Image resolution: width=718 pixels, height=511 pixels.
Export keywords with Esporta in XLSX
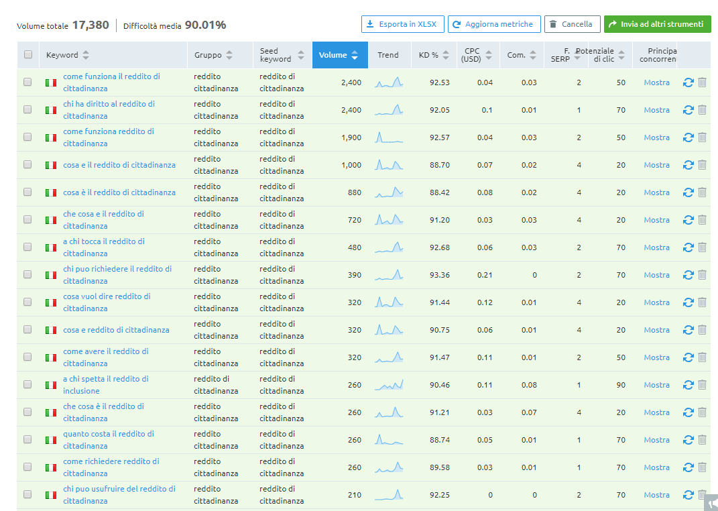point(402,24)
